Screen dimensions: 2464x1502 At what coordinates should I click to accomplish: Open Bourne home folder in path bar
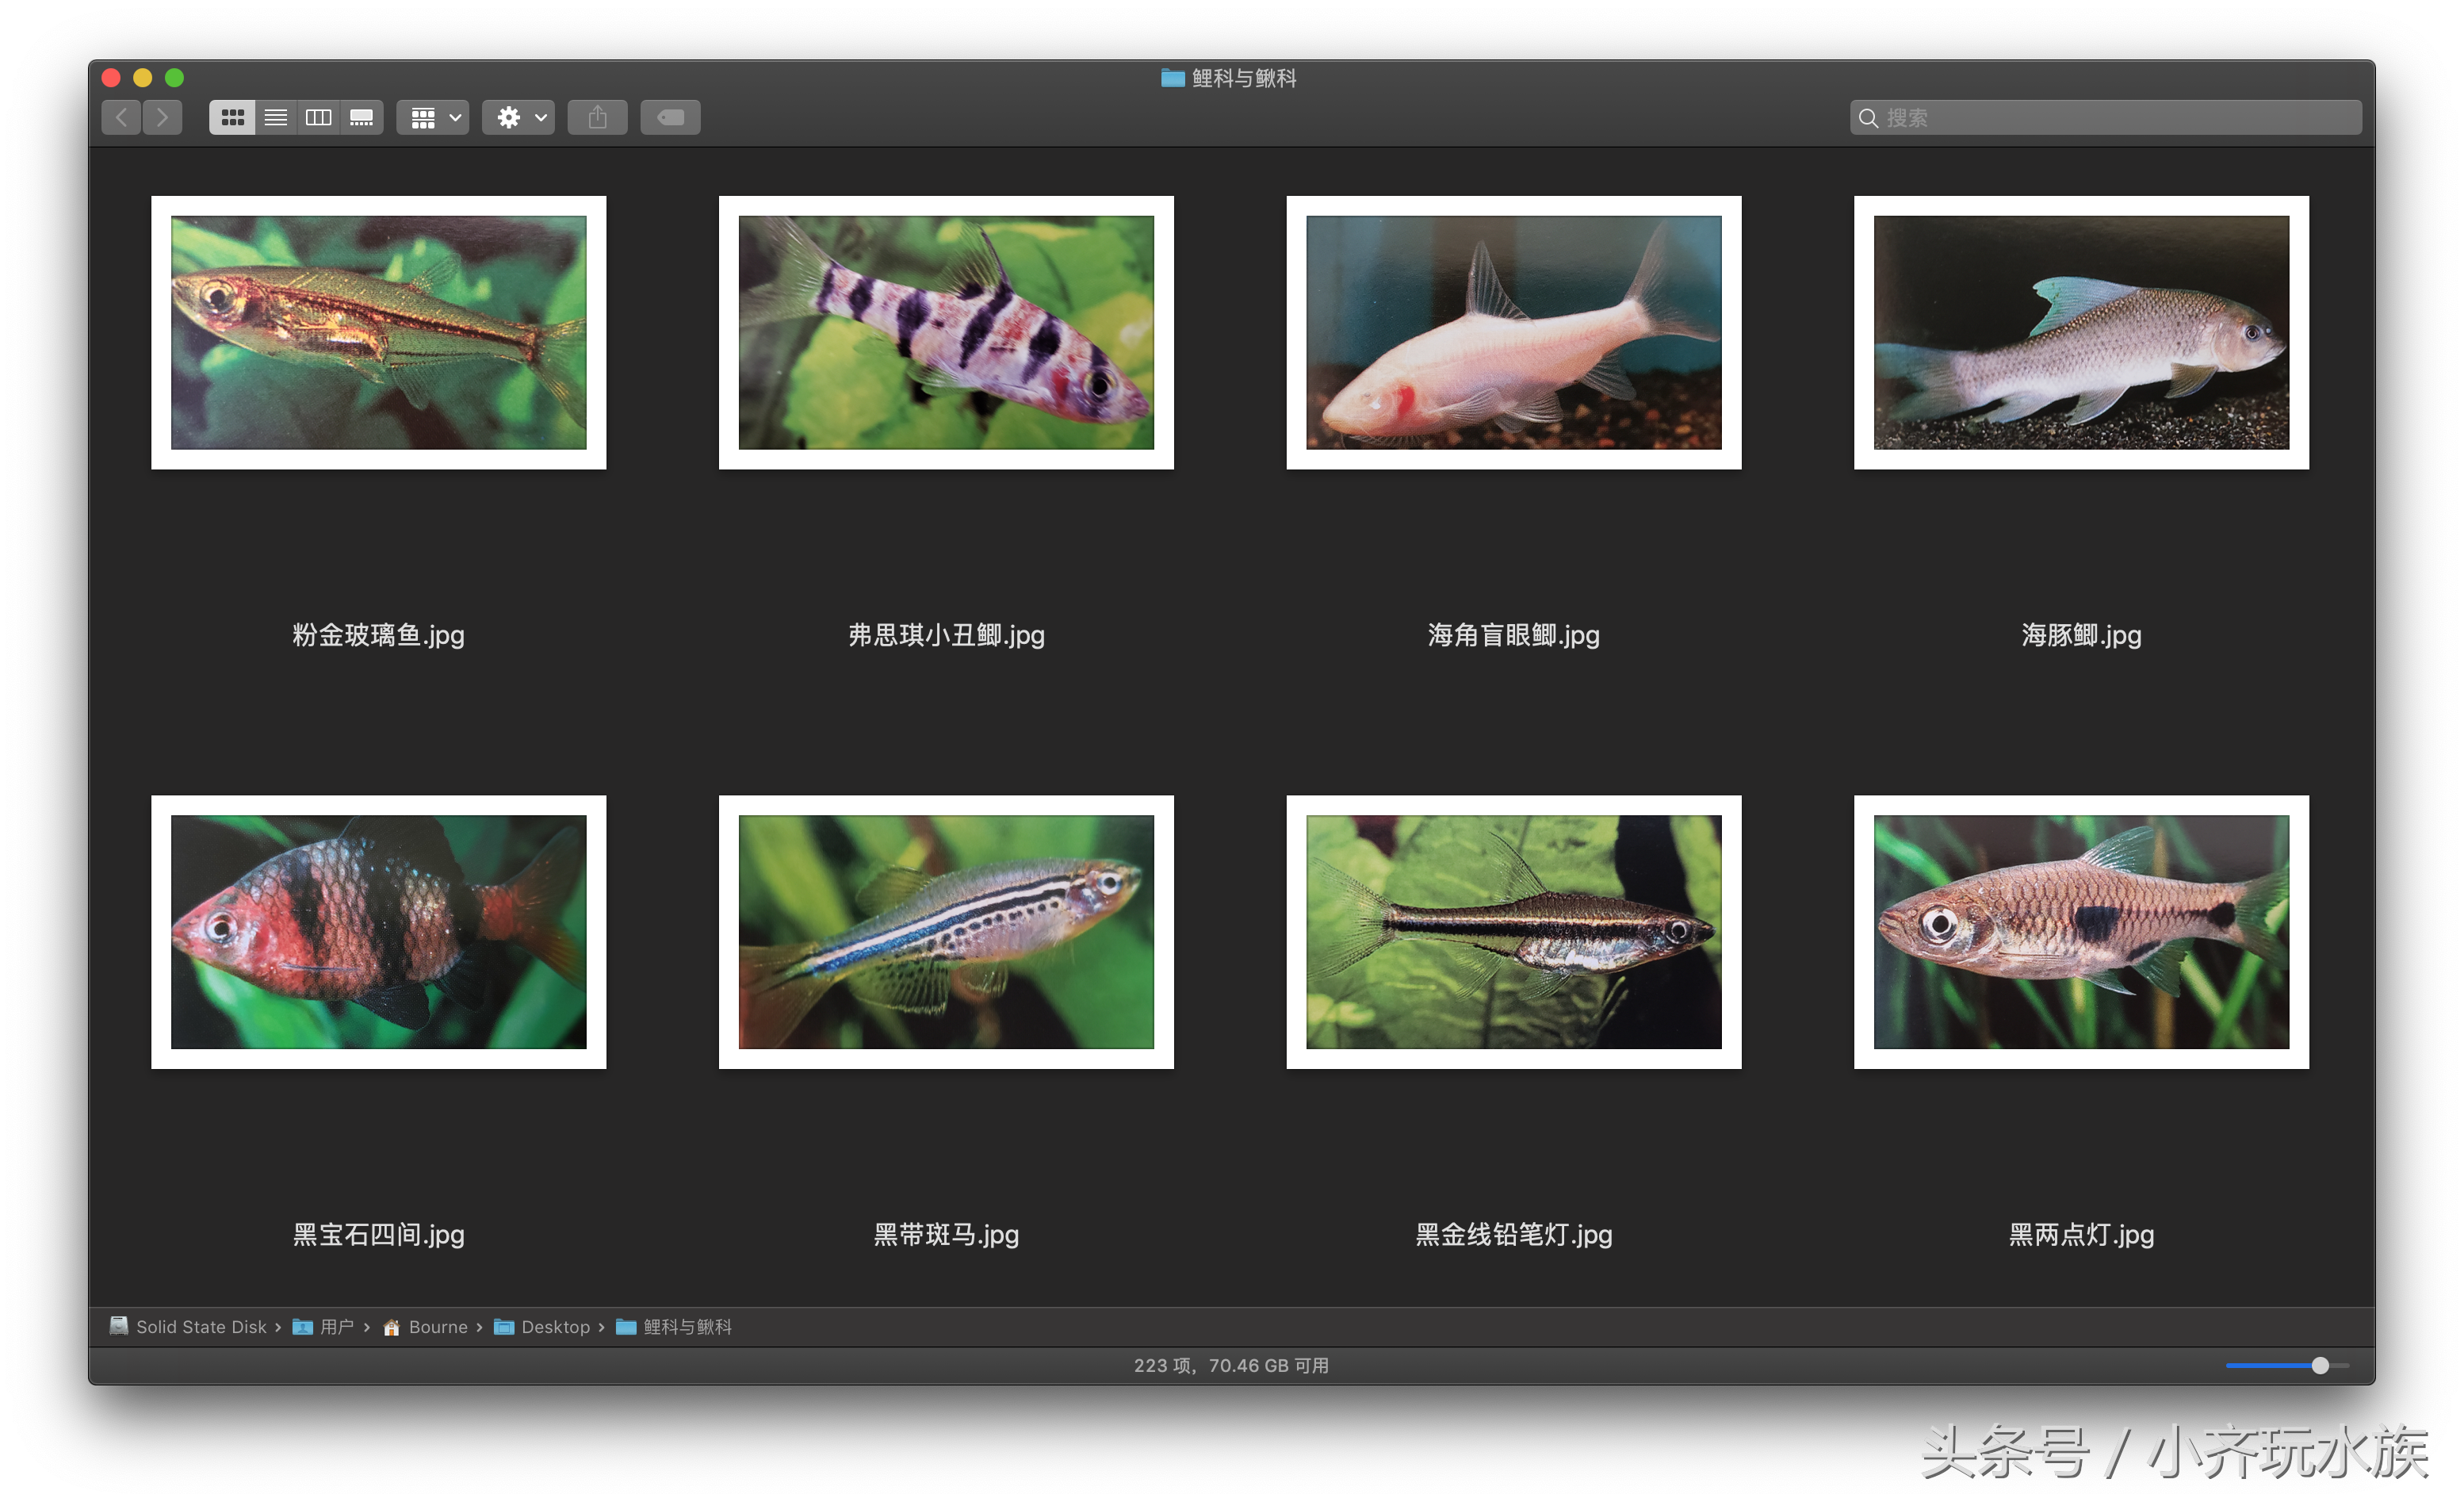coord(425,1327)
